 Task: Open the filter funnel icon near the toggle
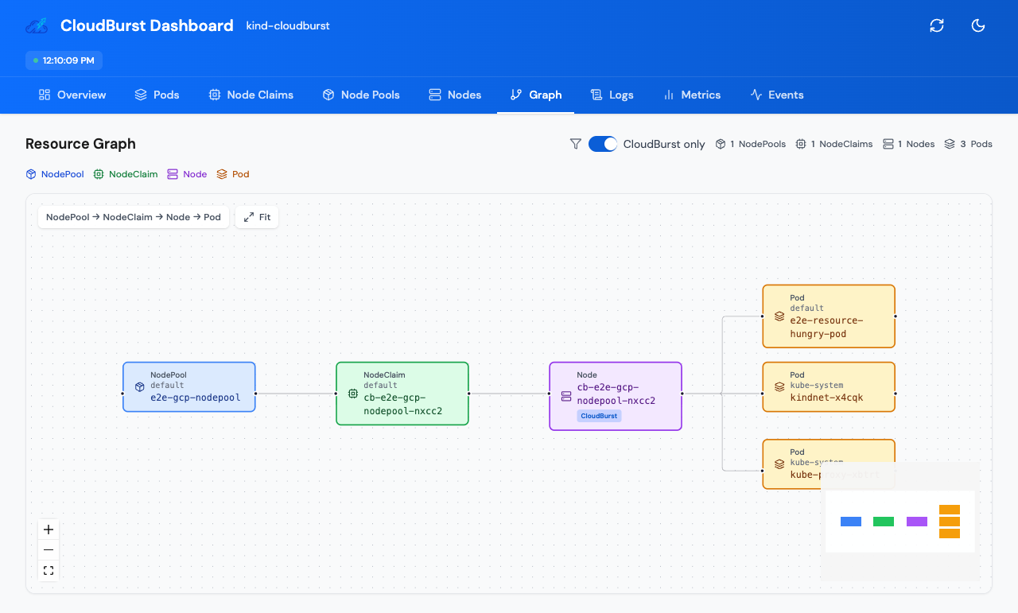(575, 144)
